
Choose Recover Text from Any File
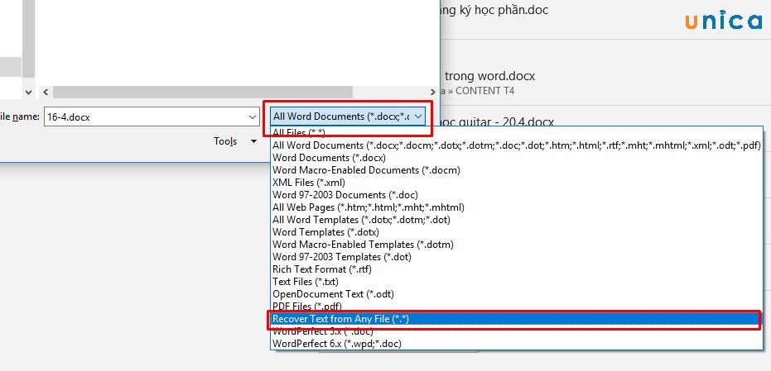(x=516, y=319)
